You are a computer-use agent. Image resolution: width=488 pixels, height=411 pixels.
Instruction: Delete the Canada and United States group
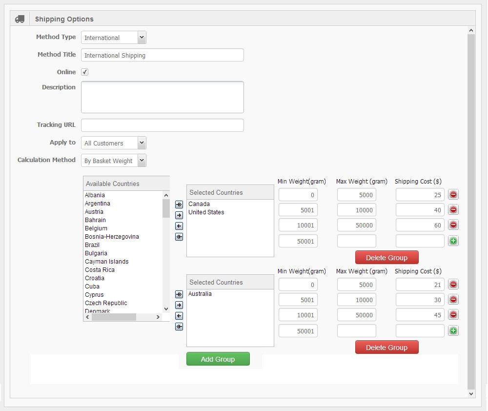tap(387, 258)
